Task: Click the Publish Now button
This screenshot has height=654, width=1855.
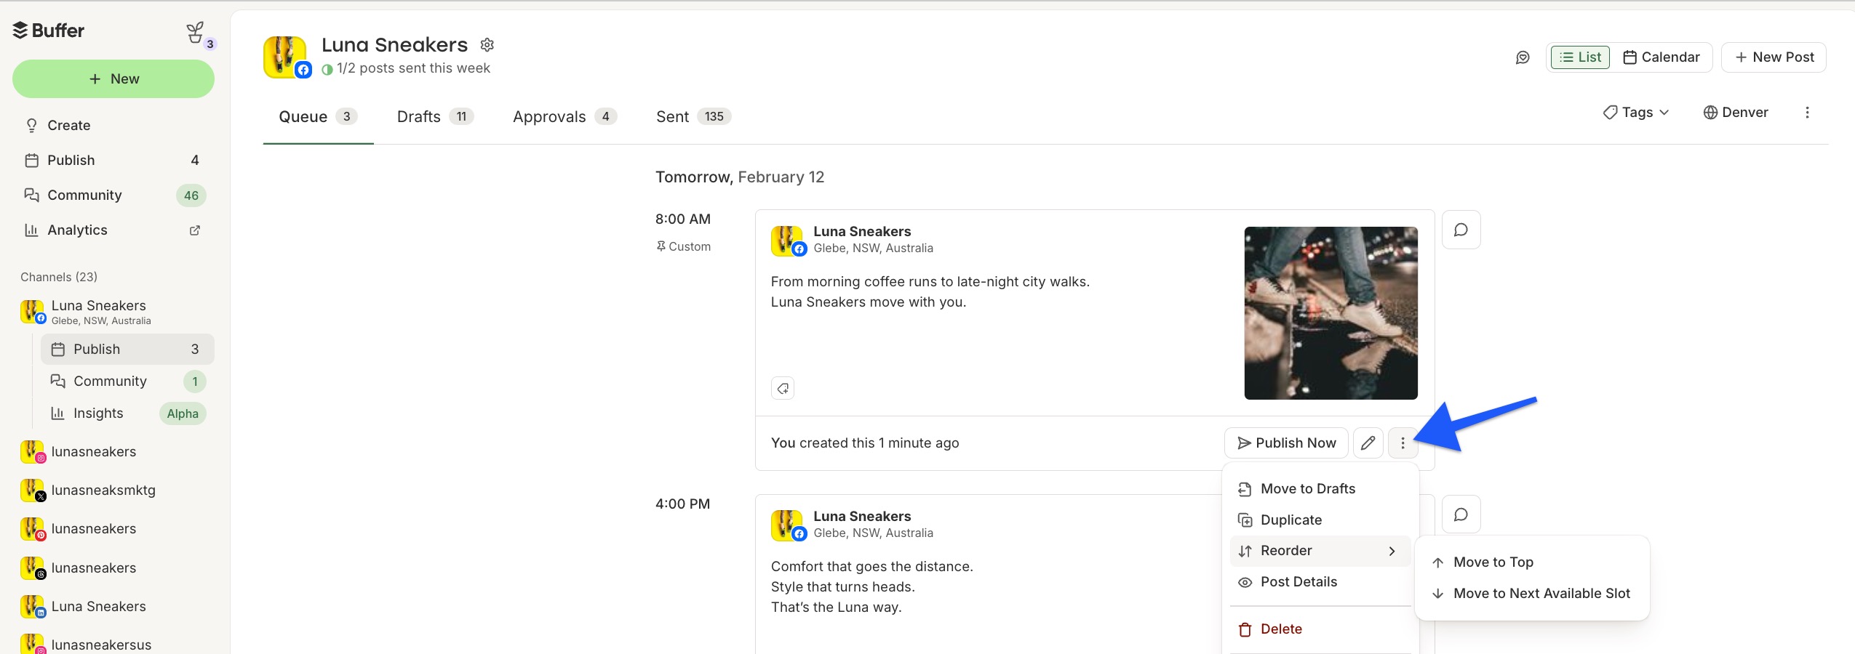Action: click(x=1286, y=443)
